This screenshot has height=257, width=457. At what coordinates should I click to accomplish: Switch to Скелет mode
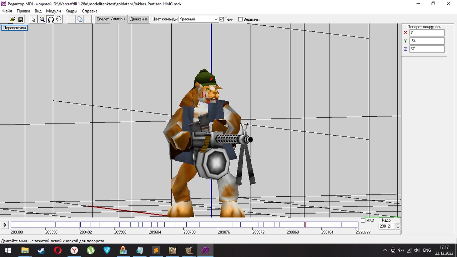point(102,19)
